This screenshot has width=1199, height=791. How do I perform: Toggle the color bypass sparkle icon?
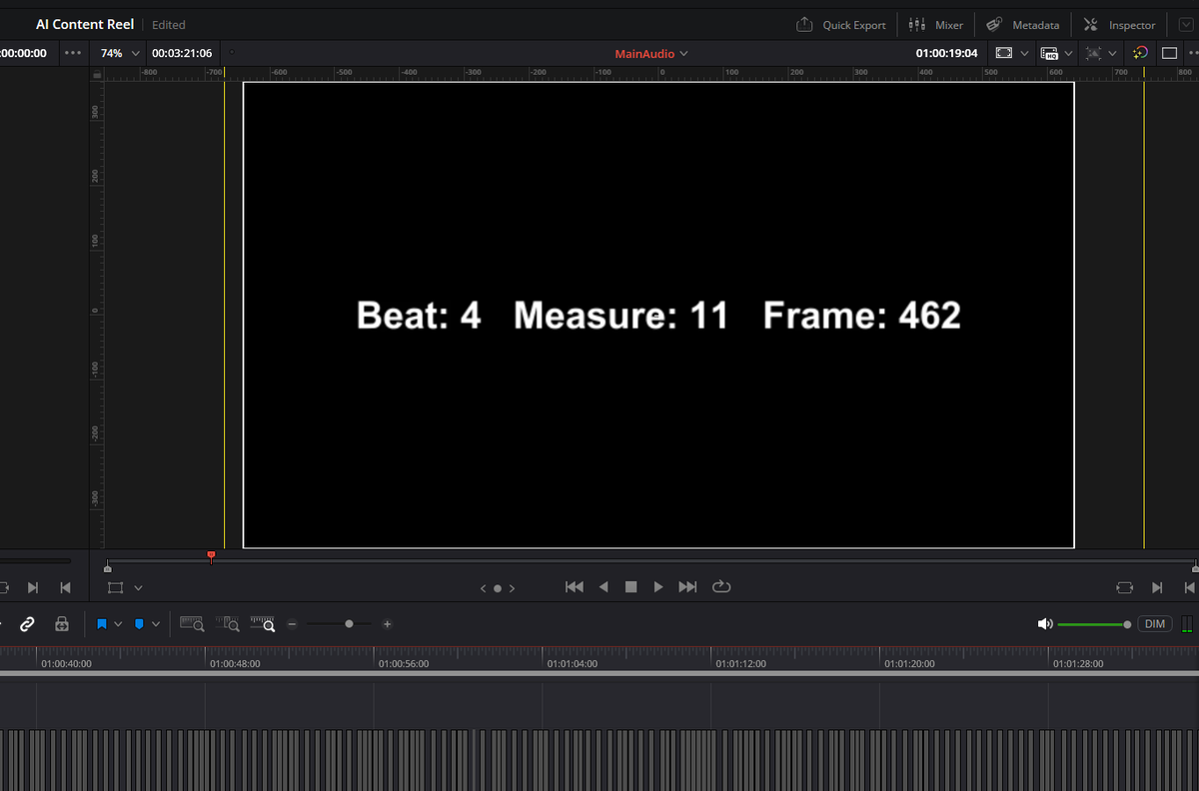click(x=1140, y=53)
